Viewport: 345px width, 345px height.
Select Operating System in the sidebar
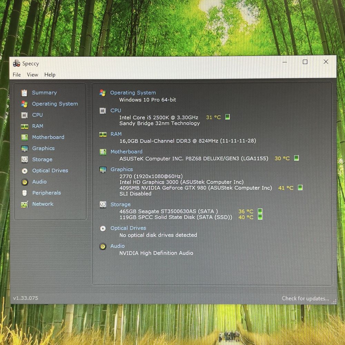[x=55, y=103]
